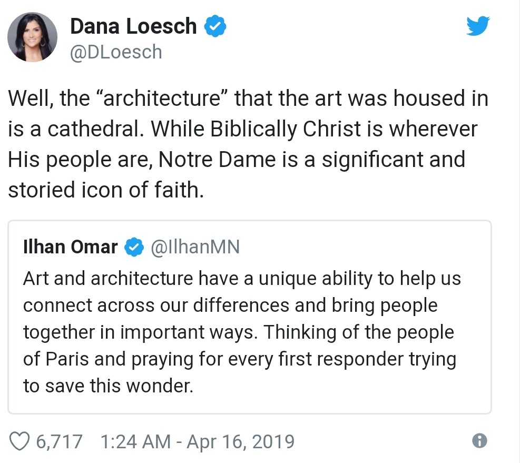Click Dana Loesch's verified badge
Image resolution: width=520 pixels, height=463 pixels.
tap(215, 26)
